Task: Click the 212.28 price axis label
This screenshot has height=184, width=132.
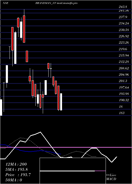Action: click(x=124, y=62)
